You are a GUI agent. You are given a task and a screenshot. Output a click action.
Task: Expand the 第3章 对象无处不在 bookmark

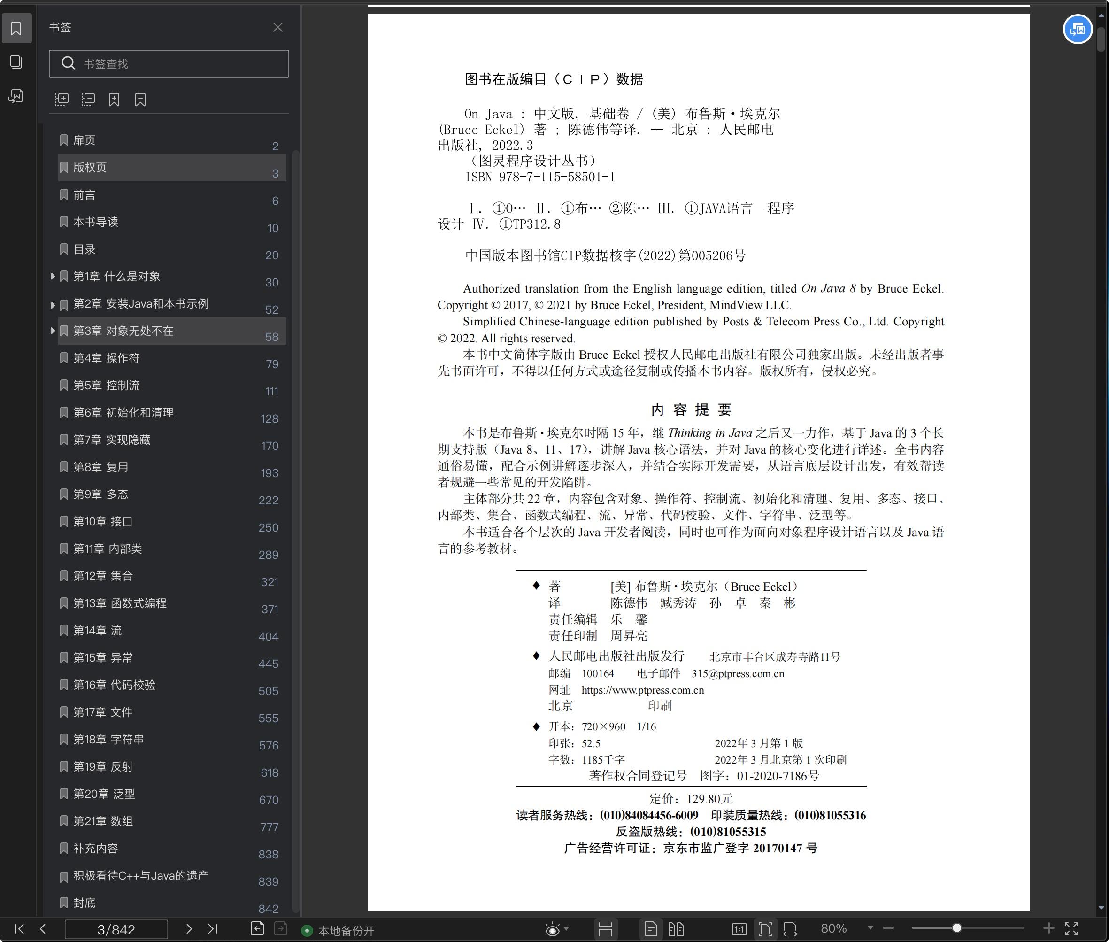click(x=52, y=331)
